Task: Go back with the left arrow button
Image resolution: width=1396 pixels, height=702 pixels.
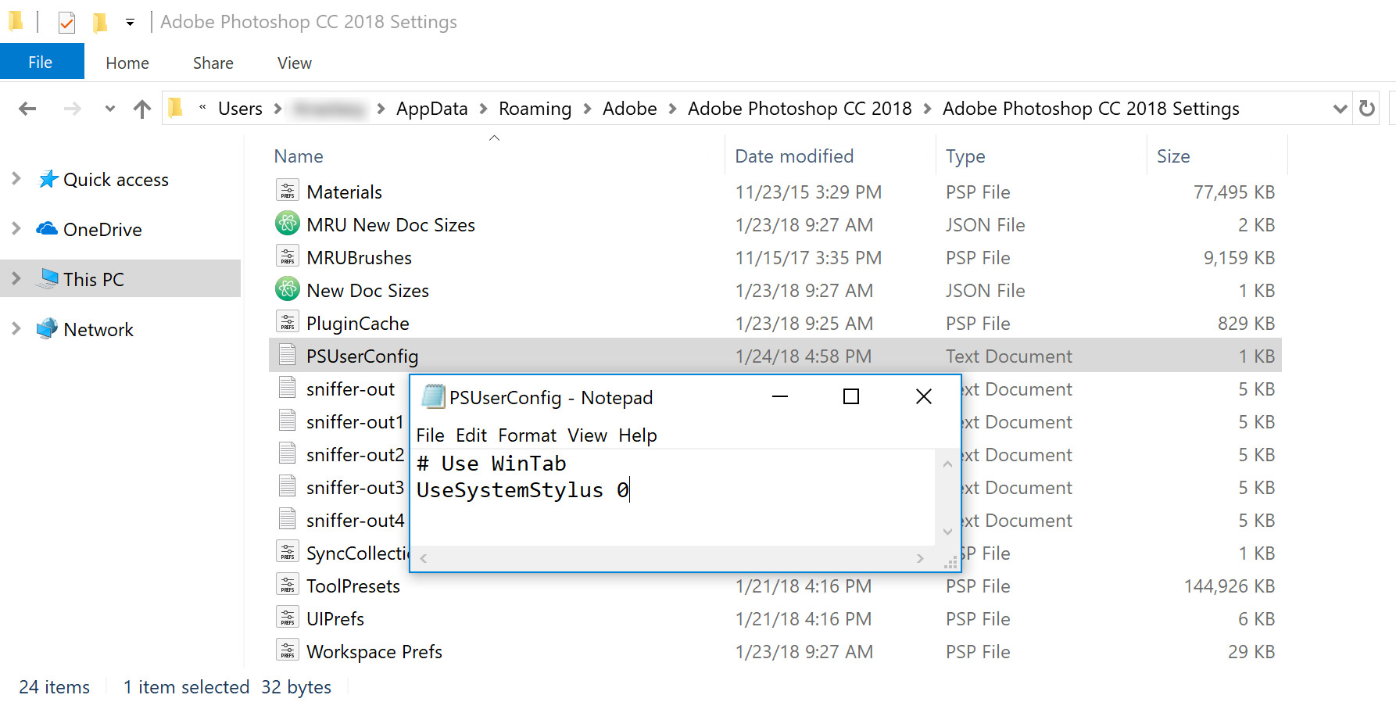Action: 27,109
